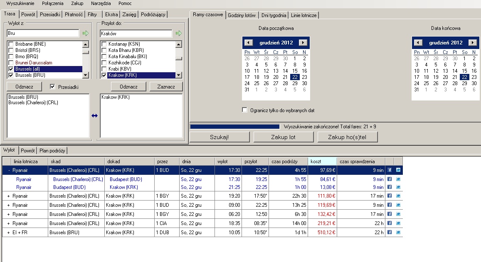Viewport: 481px width, 262px height.
Task: Enable Ogranicz tylko do wybranych dat
Action: 244,110
